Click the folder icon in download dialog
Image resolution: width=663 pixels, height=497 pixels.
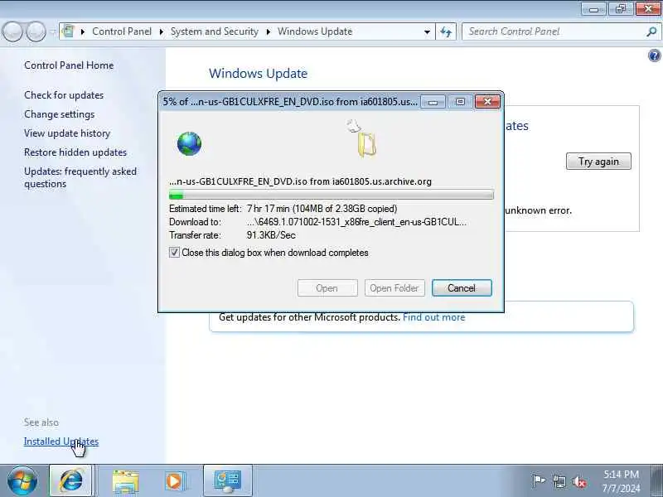coord(366,145)
